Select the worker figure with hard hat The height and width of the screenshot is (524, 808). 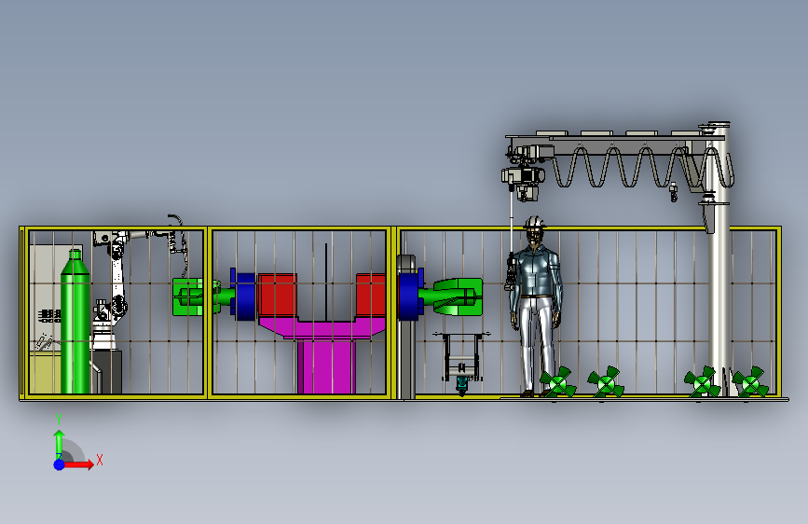(x=536, y=307)
